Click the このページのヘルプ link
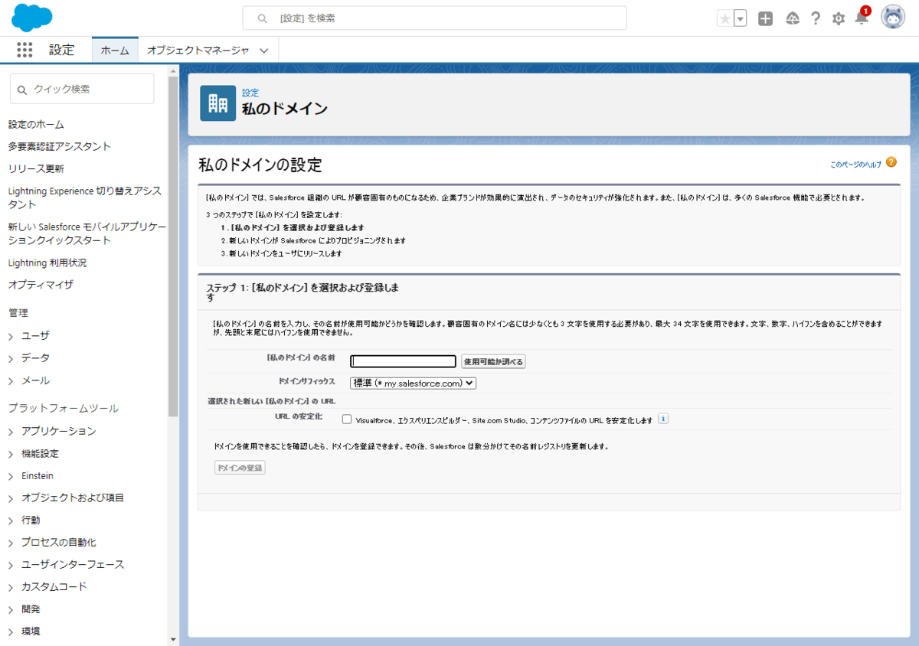The image size is (919, 646). click(855, 165)
